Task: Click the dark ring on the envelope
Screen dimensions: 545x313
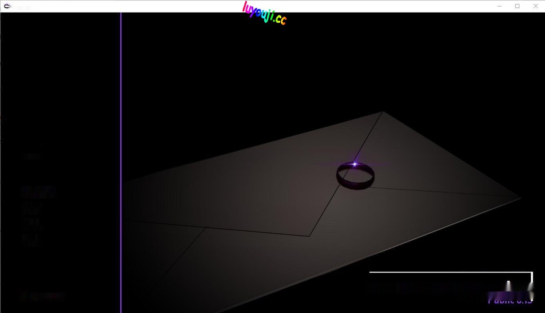Action: coord(355,177)
